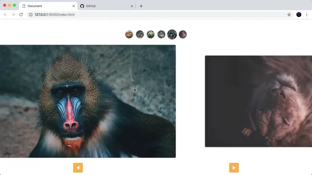Reload the page with refresh icon
Image resolution: width=312 pixels, height=175 pixels.
(21, 15)
